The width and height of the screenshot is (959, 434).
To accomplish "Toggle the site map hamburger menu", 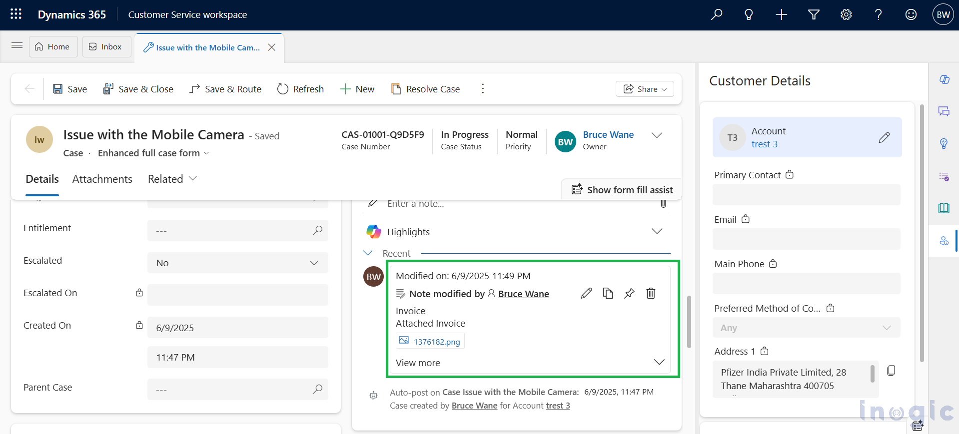I will [17, 45].
